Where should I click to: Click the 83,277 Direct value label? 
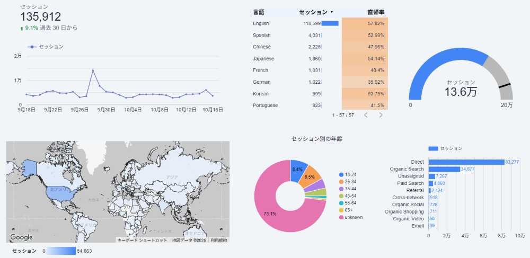pos(512,162)
